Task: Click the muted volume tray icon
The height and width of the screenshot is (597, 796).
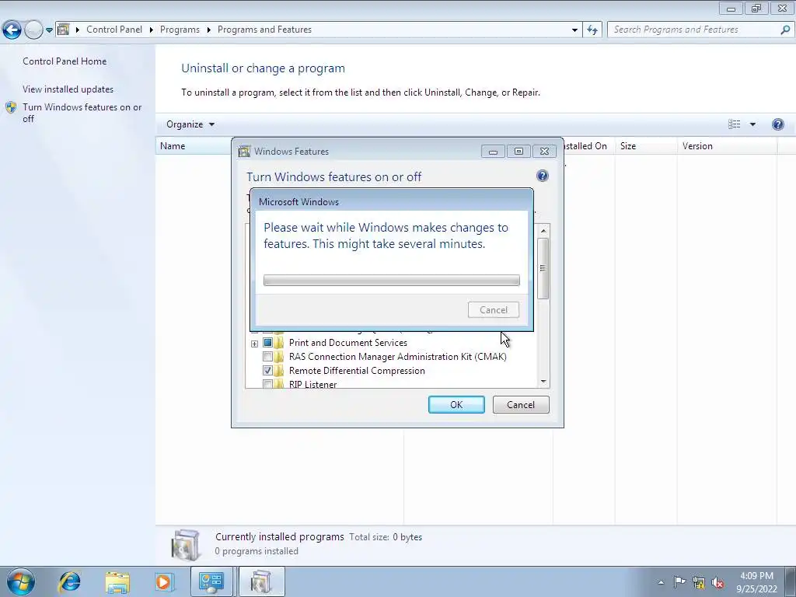Action: (x=717, y=582)
